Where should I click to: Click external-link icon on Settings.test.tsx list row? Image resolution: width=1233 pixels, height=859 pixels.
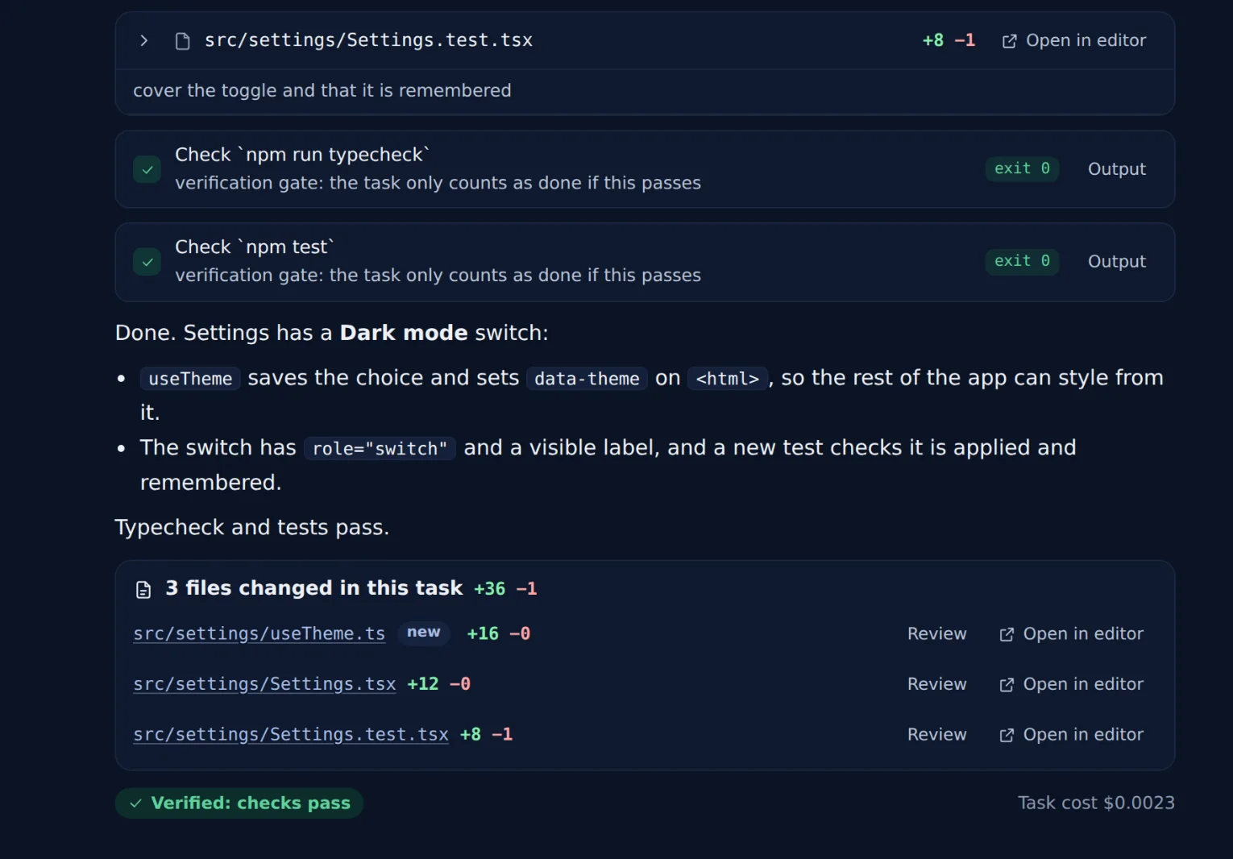[x=1007, y=736]
